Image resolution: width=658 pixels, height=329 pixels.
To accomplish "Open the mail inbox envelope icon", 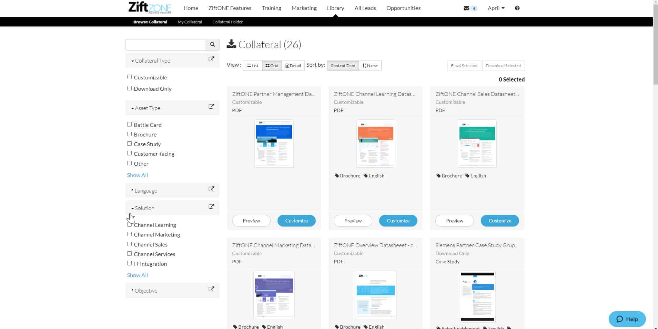I will [x=466, y=8].
